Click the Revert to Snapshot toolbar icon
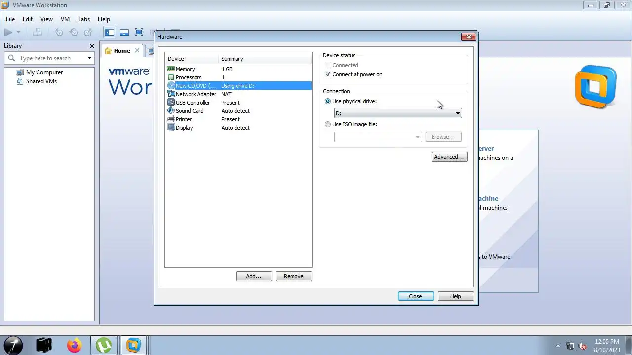Viewport: 632px width, 355px height. point(74,32)
